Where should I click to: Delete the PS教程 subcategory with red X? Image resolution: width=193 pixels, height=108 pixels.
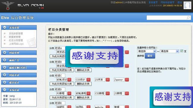pyautogui.click(x=69, y=94)
